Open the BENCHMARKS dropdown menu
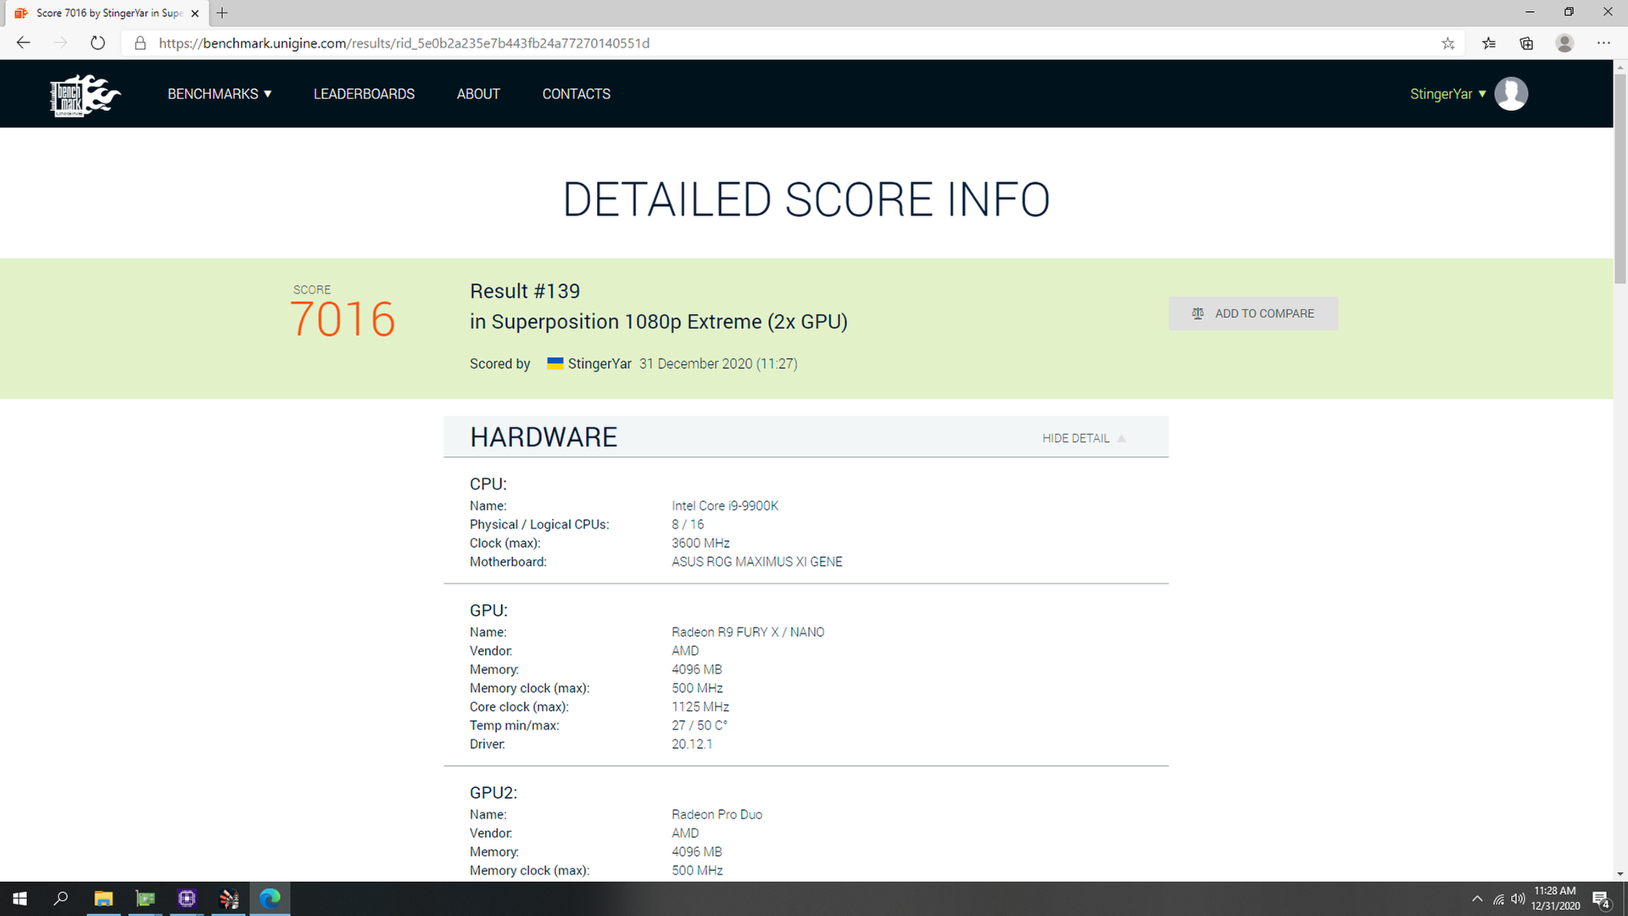The image size is (1628, 916). pyautogui.click(x=220, y=94)
